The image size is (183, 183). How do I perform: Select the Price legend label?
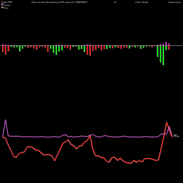pos(6,8)
